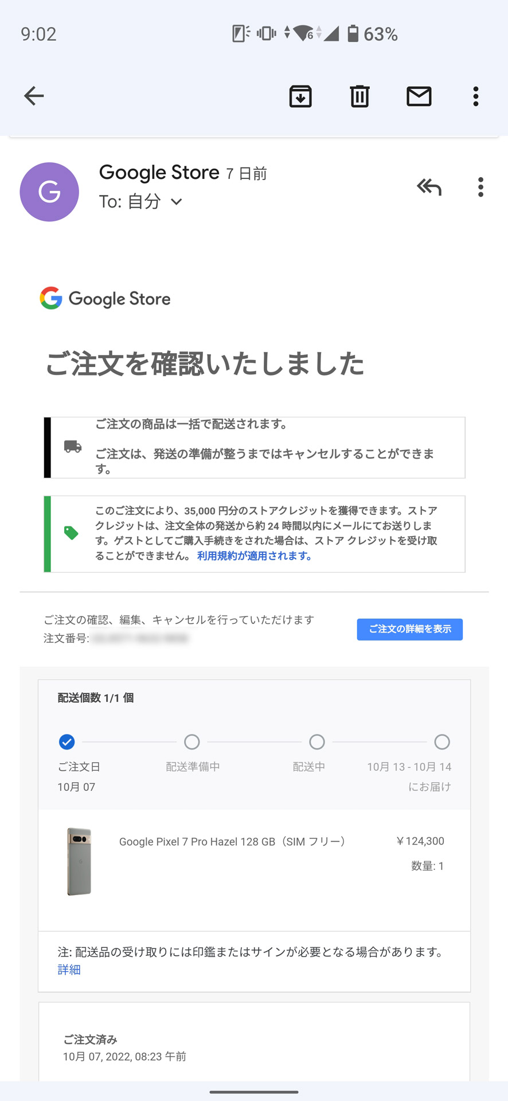The image size is (508, 1101).
Task: Tap the archive email icon
Action: pyautogui.click(x=300, y=96)
